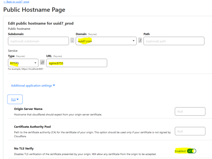Viewport: 212px width, 159px height.
Task: Click the Certificate Authority Pool Null field
Action: tap(190, 131)
